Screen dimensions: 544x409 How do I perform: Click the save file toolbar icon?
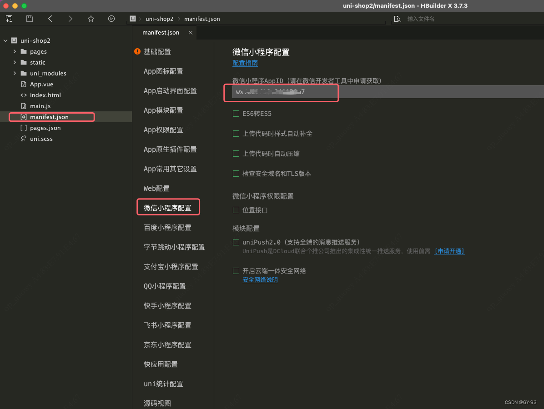pyautogui.click(x=30, y=19)
